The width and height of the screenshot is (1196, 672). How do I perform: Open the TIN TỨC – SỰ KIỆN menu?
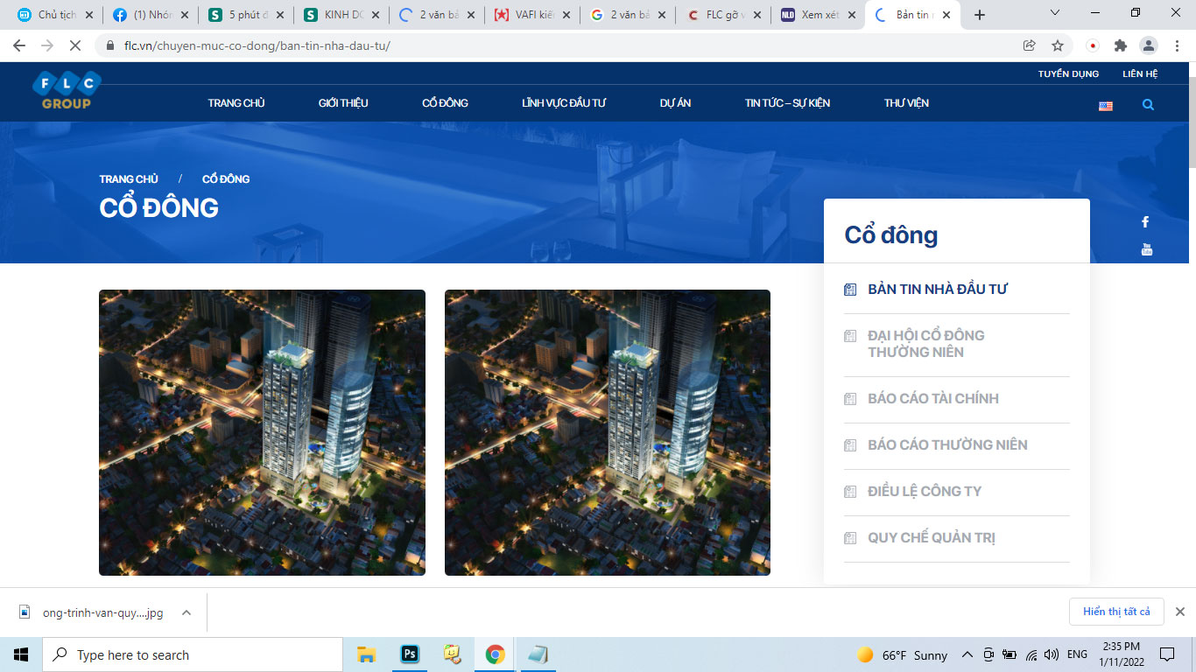click(x=787, y=103)
